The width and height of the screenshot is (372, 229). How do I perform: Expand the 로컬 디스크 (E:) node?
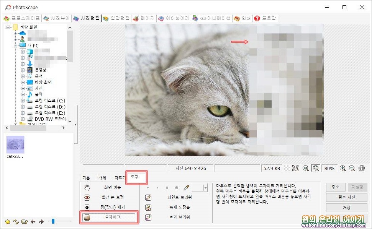pos(23,113)
